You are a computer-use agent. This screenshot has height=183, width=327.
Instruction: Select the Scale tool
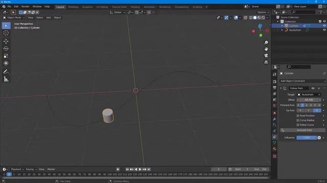(6, 56)
